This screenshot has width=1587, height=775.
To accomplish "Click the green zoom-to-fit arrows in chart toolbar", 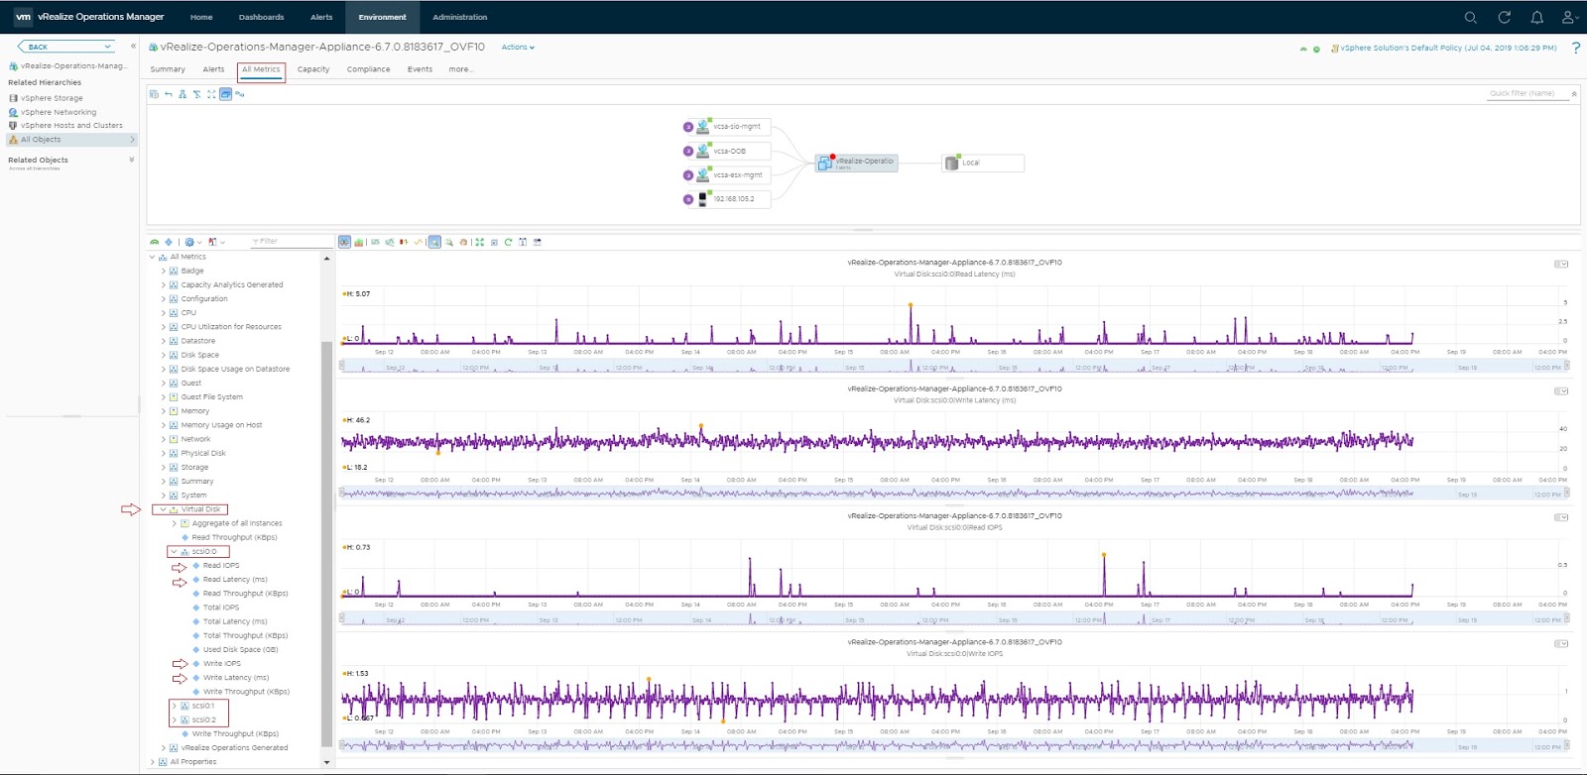I will point(479,242).
